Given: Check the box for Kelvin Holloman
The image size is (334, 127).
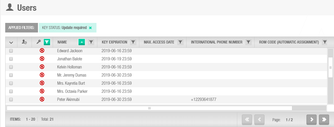Looking at the screenshot, I should 11,67.
